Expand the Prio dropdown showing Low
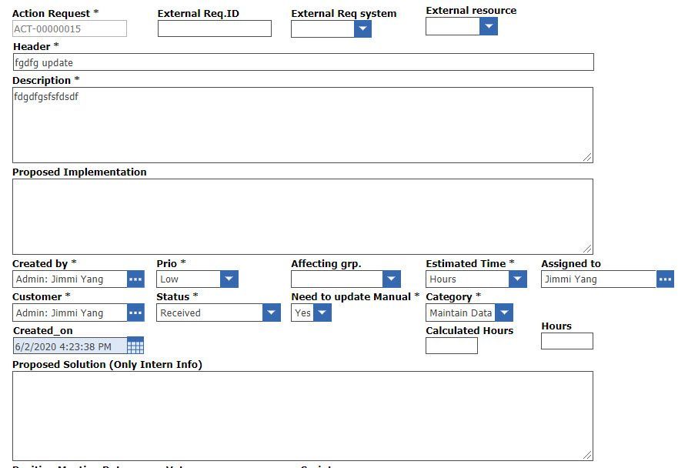 (x=229, y=279)
